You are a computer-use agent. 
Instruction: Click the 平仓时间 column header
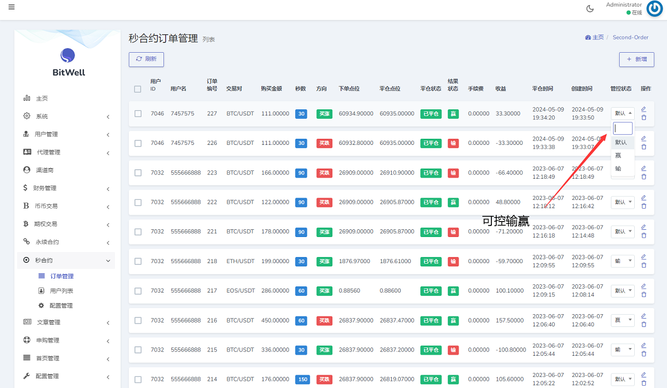(x=542, y=89)
